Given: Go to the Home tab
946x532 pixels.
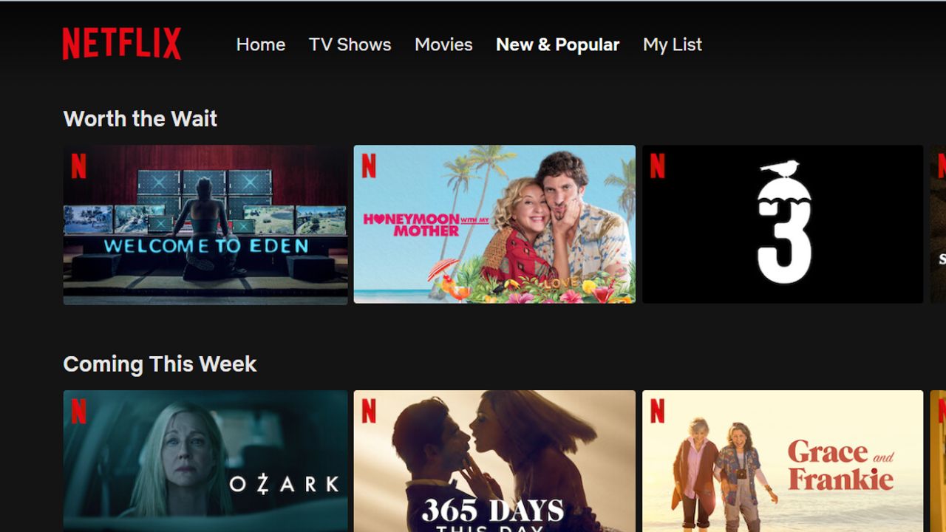Looking at the screenshot, I should pyautogui.click(x=261, y=44).
